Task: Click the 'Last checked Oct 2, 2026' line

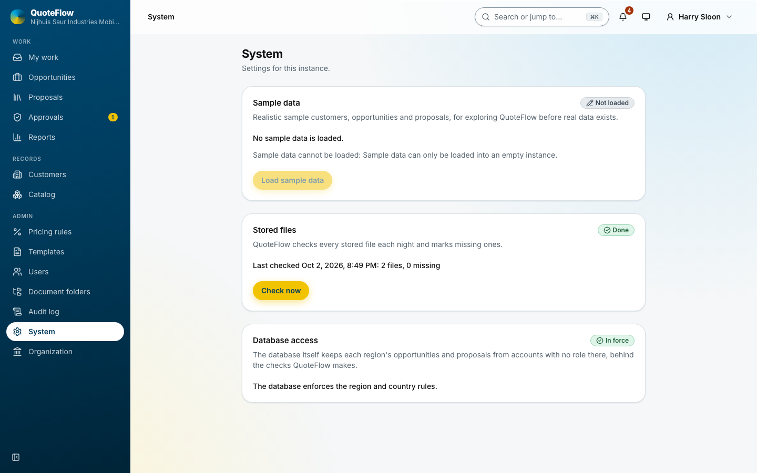Action: coord(346,265)
